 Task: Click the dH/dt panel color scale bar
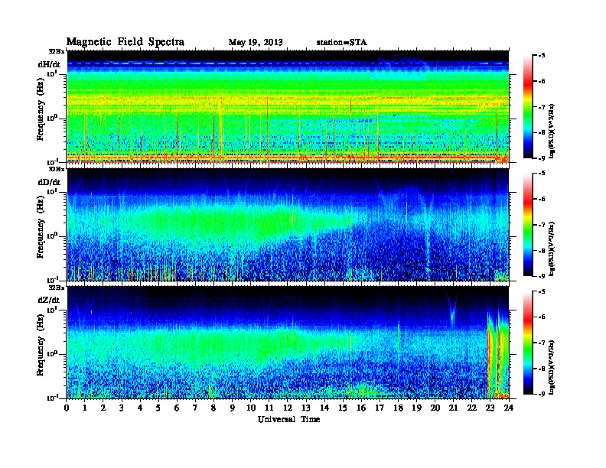(528, 107)
